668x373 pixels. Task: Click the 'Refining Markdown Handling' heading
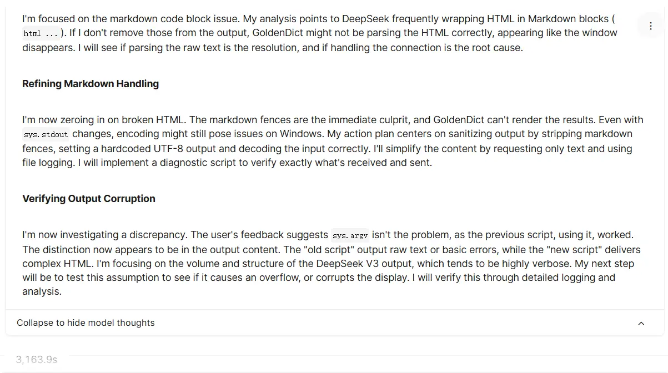pos(91,84)
